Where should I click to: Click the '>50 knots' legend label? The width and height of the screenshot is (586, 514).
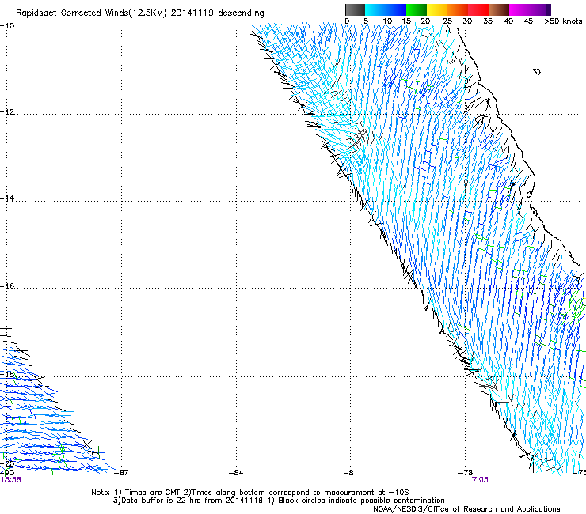tap(563, 21)
